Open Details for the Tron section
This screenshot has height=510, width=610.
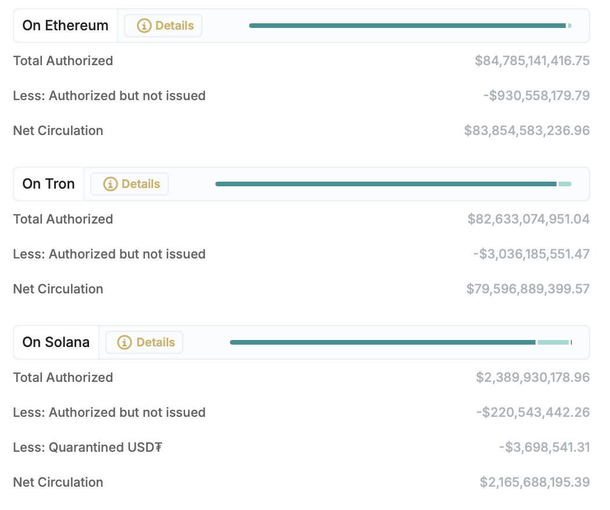coord(129,183)
